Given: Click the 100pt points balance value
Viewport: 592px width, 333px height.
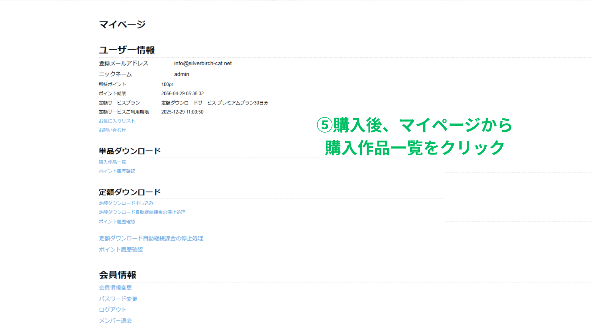Looking at the screenshot, I should pos(167,84).
